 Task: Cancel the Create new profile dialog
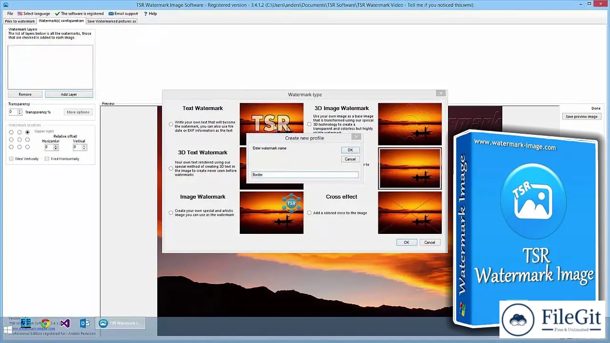350,159
